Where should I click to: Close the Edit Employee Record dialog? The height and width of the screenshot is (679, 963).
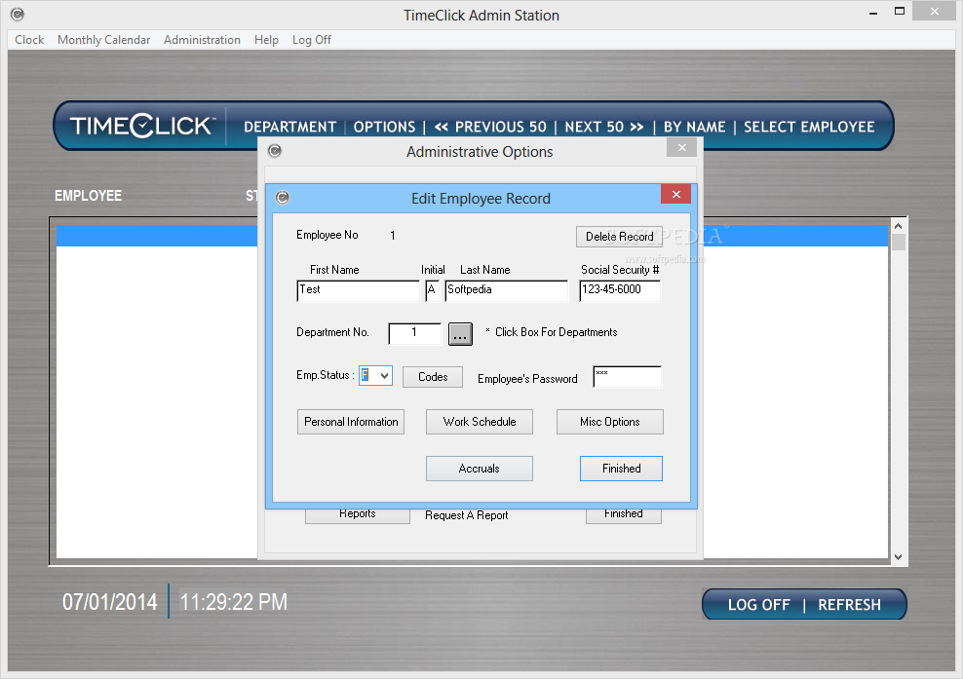click(x=675, y=194)
